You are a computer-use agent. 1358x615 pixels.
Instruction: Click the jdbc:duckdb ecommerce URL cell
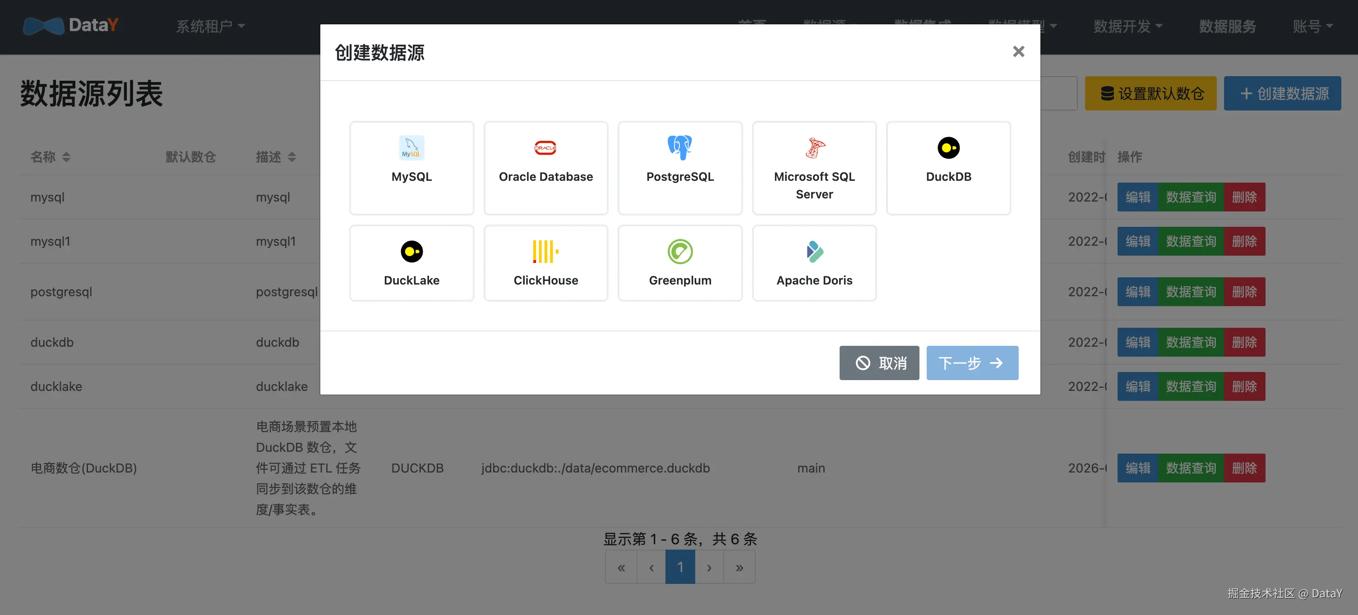click(595, 468)
